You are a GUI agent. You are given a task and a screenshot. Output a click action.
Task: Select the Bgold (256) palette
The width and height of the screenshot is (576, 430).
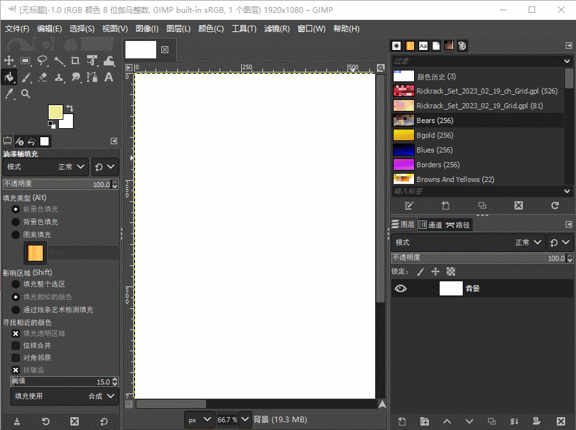(x=435, y=135)
